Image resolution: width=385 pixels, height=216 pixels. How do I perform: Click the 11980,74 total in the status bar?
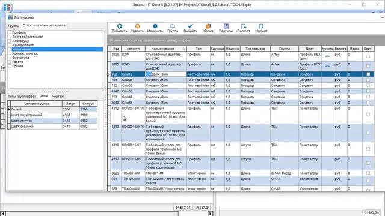point(372,213)
